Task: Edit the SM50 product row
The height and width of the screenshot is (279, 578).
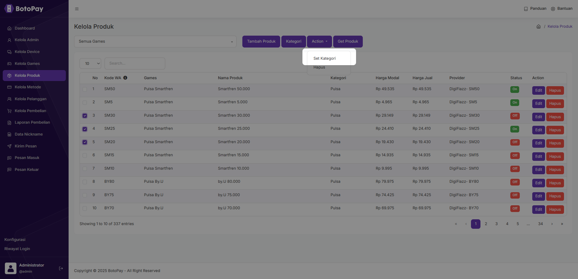Action: (539, 90)
